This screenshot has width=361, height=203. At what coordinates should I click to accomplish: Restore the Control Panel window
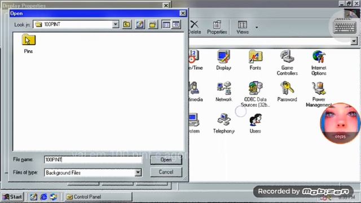coord(349,3)
